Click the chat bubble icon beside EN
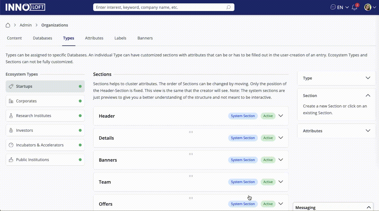This screenshot has width=379, height=211. [333, 7]
